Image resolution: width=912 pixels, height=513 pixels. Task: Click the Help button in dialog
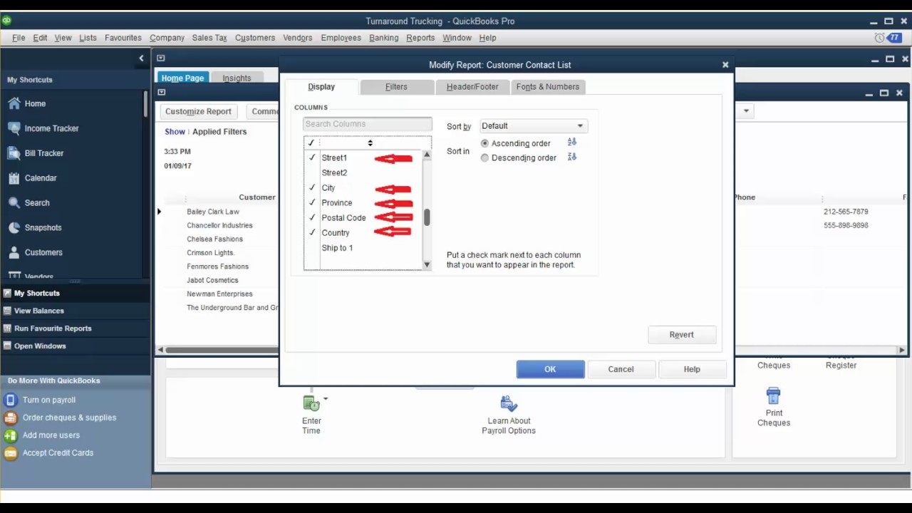click(692, 369)
